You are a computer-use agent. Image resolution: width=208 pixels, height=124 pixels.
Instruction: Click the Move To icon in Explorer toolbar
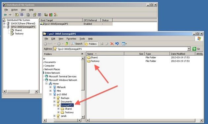pyautogui.click(x=102, y=44)
